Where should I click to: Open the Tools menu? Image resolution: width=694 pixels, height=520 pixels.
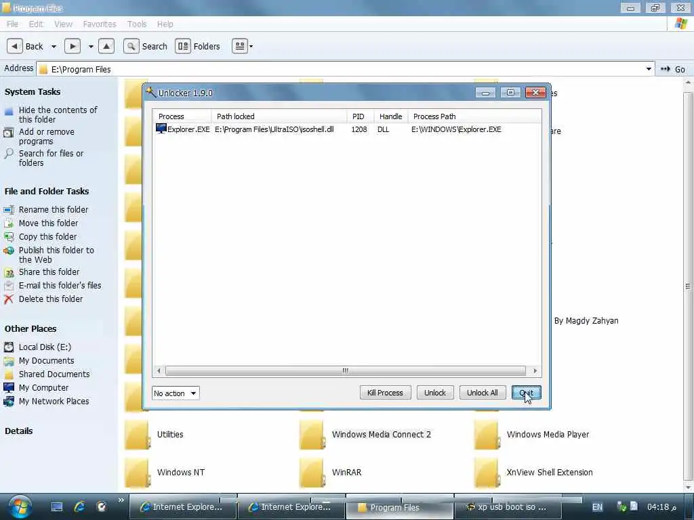[137, 24]
